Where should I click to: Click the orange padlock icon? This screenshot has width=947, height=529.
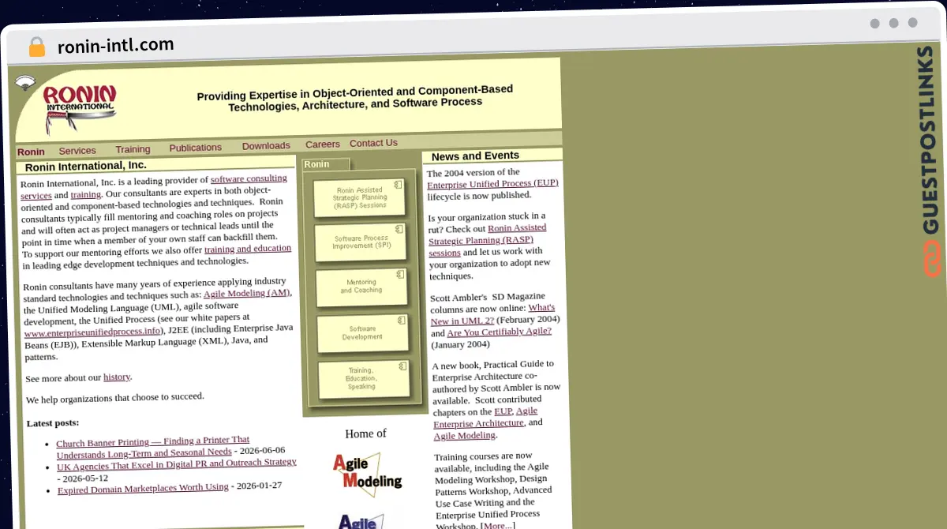pos(36,47)
